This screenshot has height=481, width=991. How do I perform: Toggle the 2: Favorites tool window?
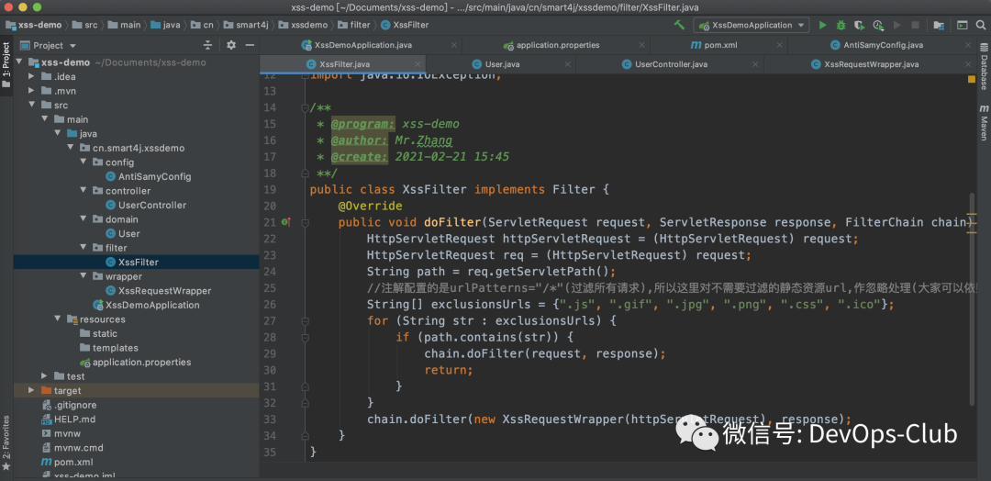[x=6, y=442]
